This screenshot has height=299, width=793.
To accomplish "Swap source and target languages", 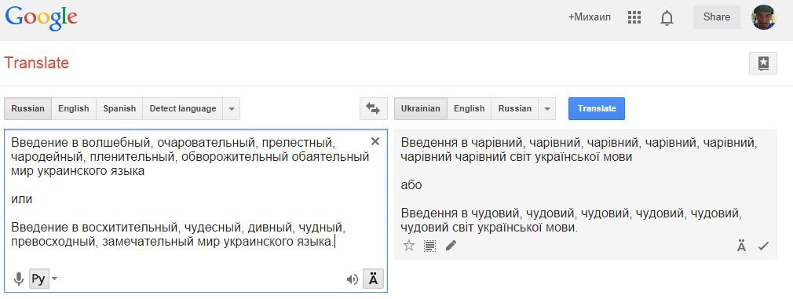I will (x=373, y=109).
